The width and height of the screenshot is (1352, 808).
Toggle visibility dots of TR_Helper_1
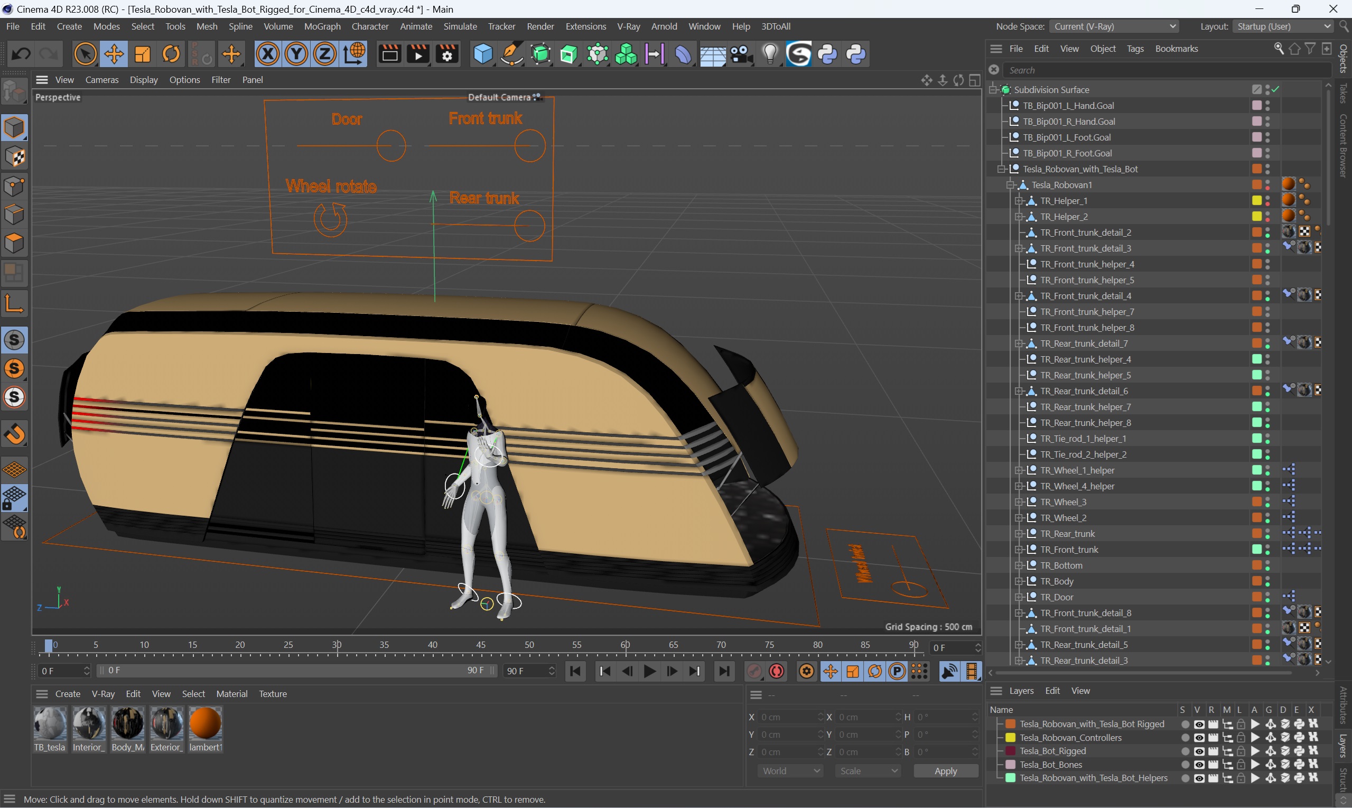pos(1267,200)
